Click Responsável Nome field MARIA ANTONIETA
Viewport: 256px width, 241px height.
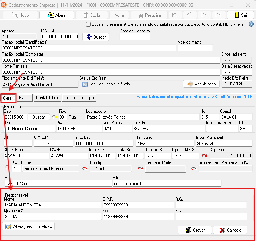[53, 205]
